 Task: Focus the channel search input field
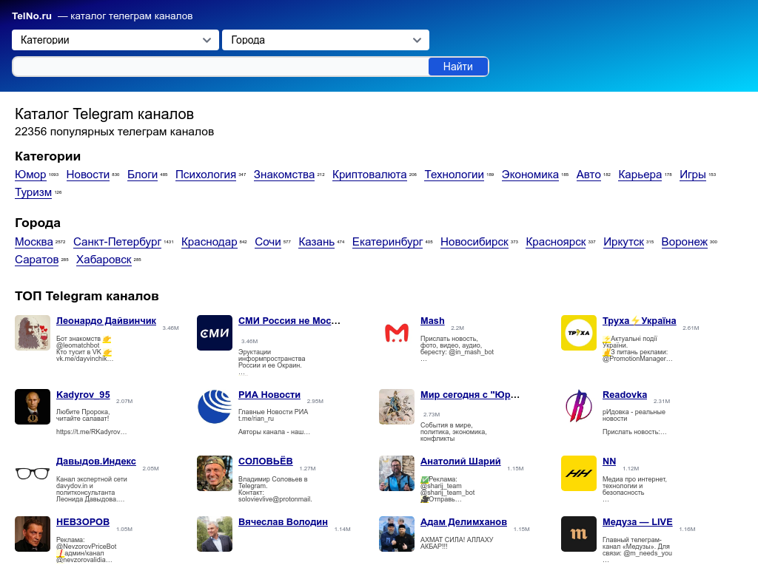pyautogui.click(x=221, y=67)
